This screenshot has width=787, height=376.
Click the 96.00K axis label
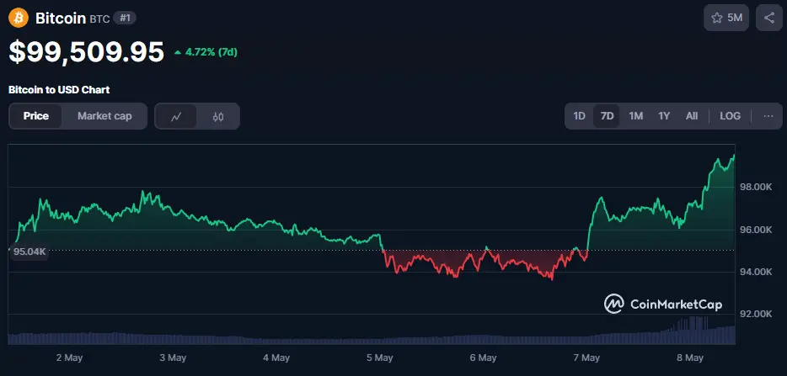[x=755, y=230]
